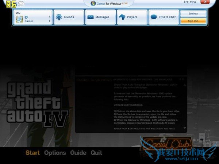The image size is (219, 164).
Task: Click the 09:57 clock in Live bar
Action: (x=193, y=2)
